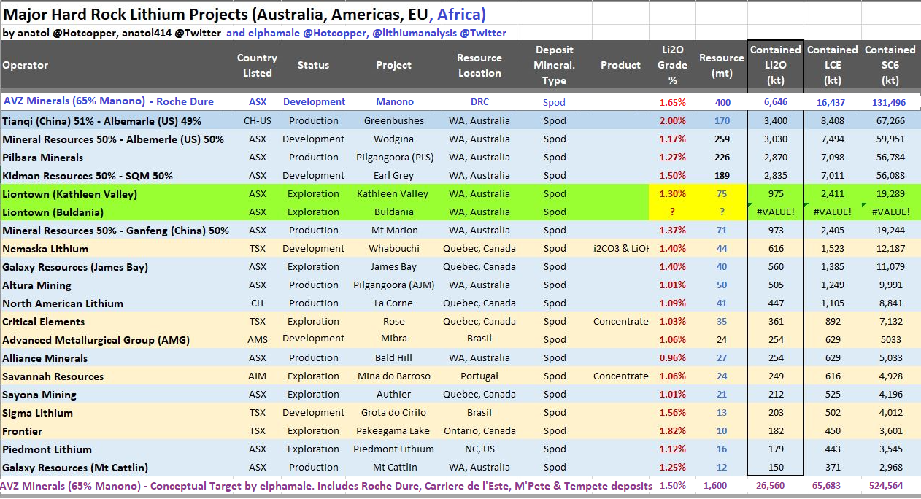
Task: Select the '6,646' contained Li2O cell
Action: click(x=775, y=102)
